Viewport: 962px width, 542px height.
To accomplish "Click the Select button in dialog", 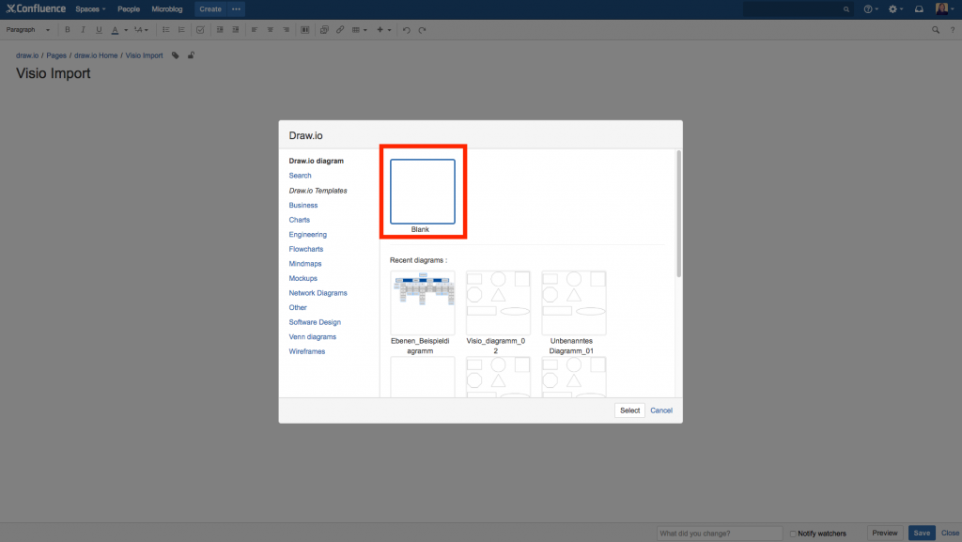I will tap(629, 410).
